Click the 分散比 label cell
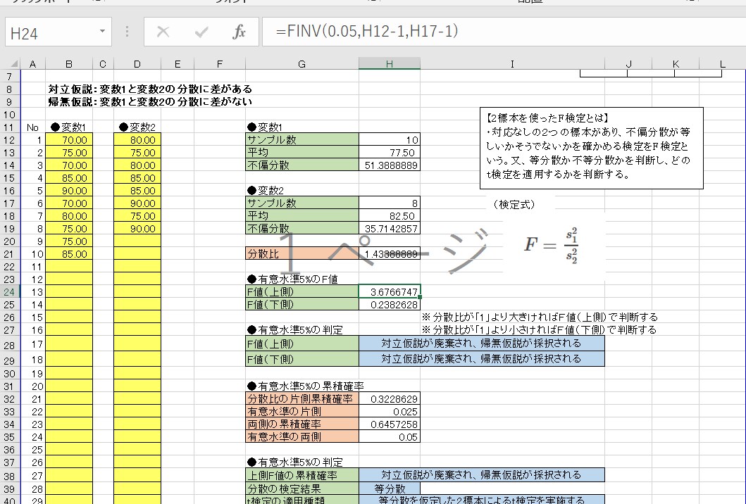Screen dimensions: 746x504 tap(302, 254)
